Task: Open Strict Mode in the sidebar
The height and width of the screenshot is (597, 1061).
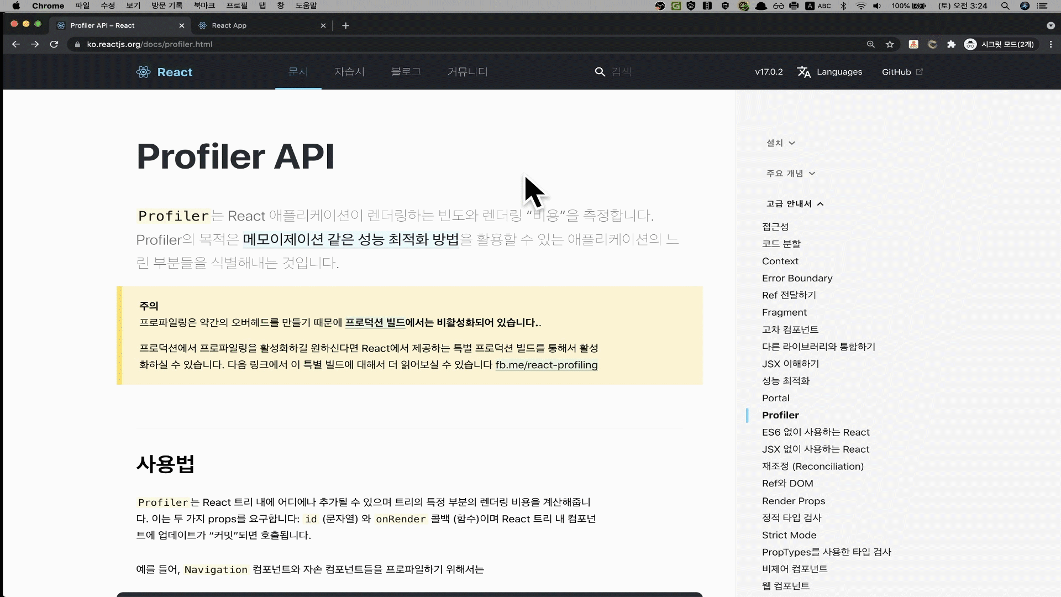Action: (789, 535)
